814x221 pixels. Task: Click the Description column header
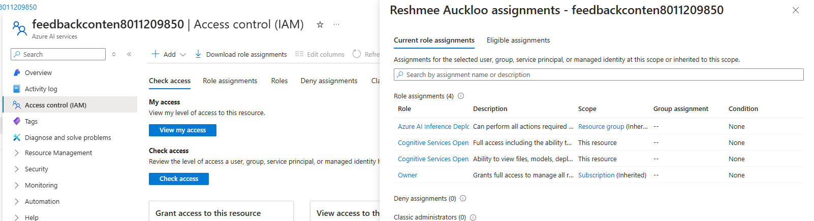coord(490,108)
